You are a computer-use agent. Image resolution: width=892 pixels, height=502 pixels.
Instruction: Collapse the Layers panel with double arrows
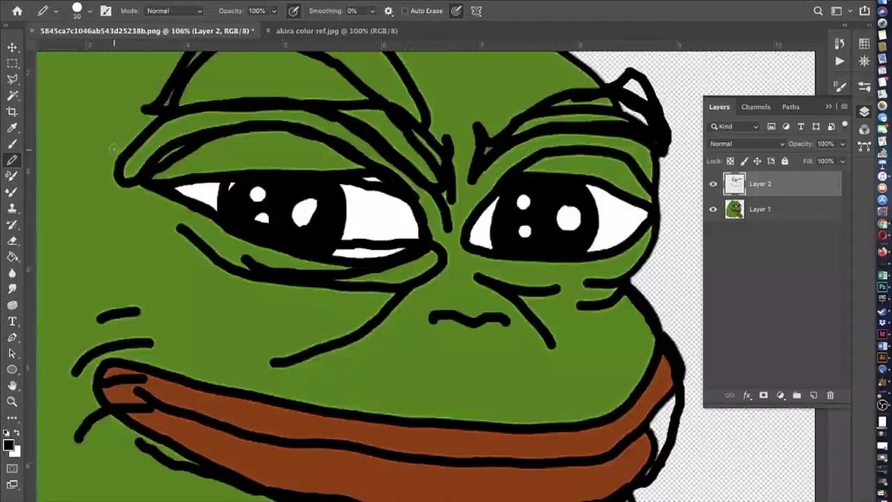(829, 107)
